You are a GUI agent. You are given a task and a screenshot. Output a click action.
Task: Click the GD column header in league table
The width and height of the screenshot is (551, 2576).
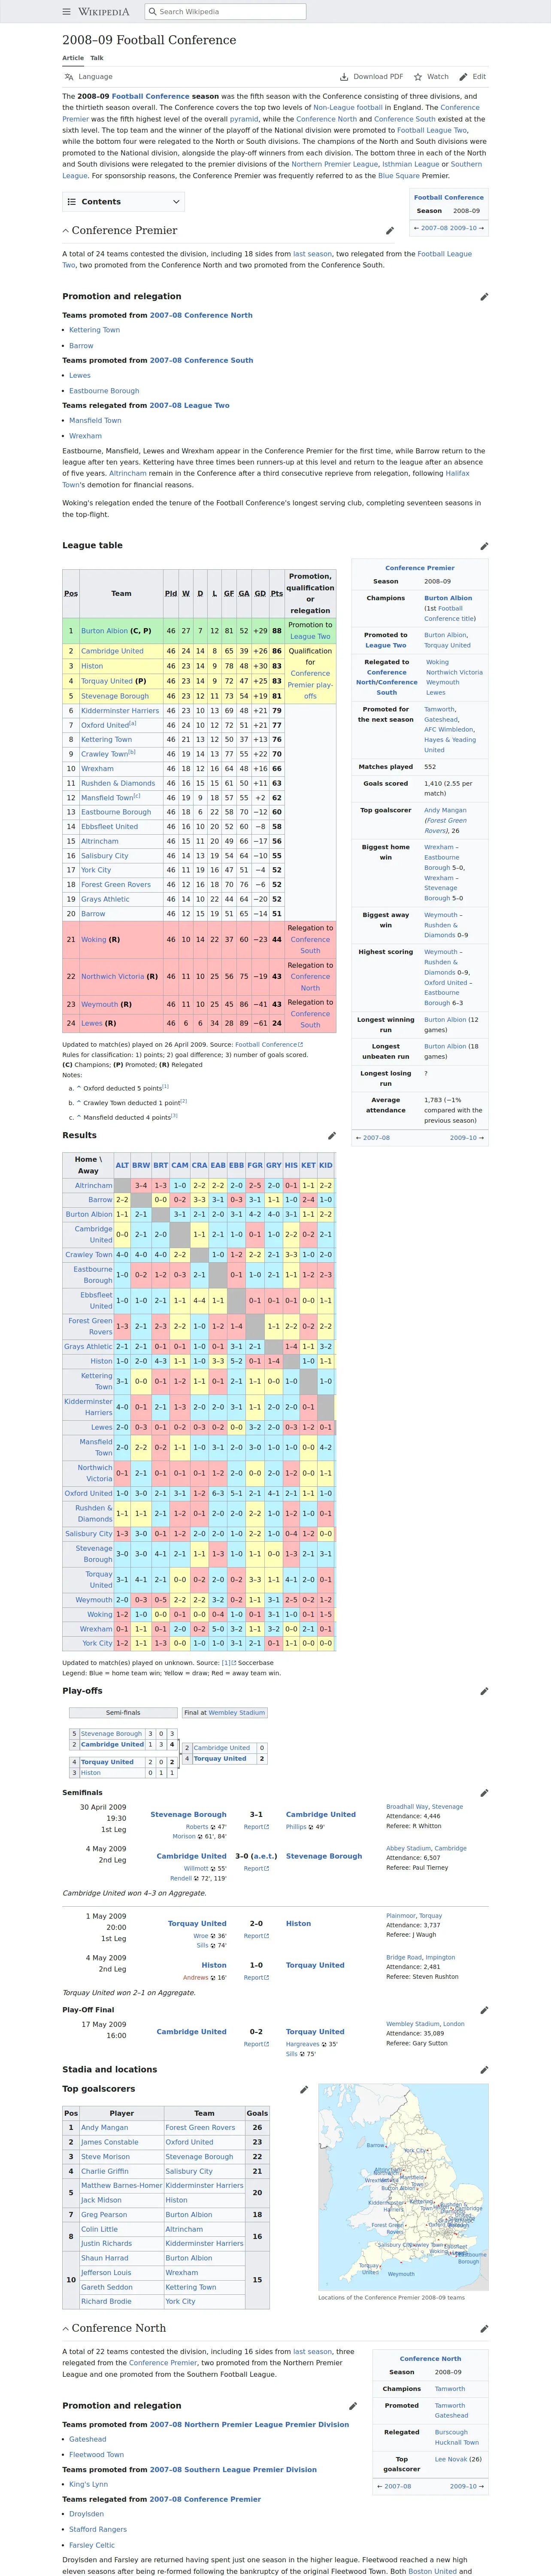tap(260, 594)
